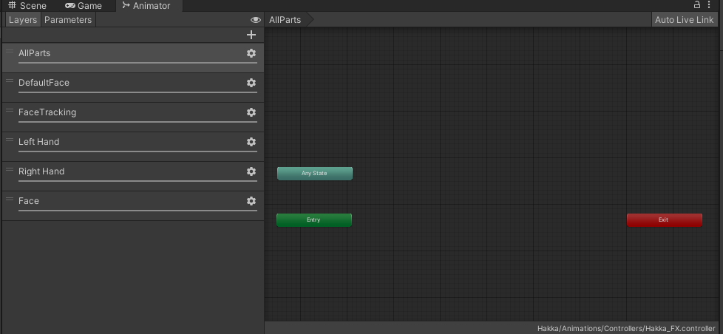Image resolution: width=723 pixels, height=334 pixels.
Task: Toggle the eye visibility icon in Animator
Action: [256, 20]
